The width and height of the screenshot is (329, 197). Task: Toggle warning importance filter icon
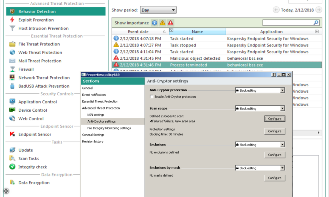pyautogui.click(x=162, y=23)
